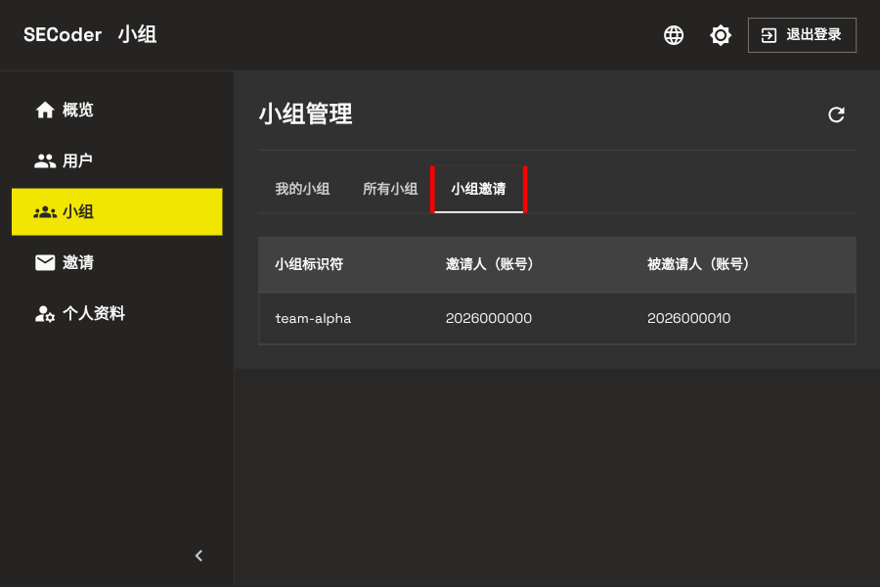
Task: Refresh the 小组管理 list
Action: coord(836,114)
